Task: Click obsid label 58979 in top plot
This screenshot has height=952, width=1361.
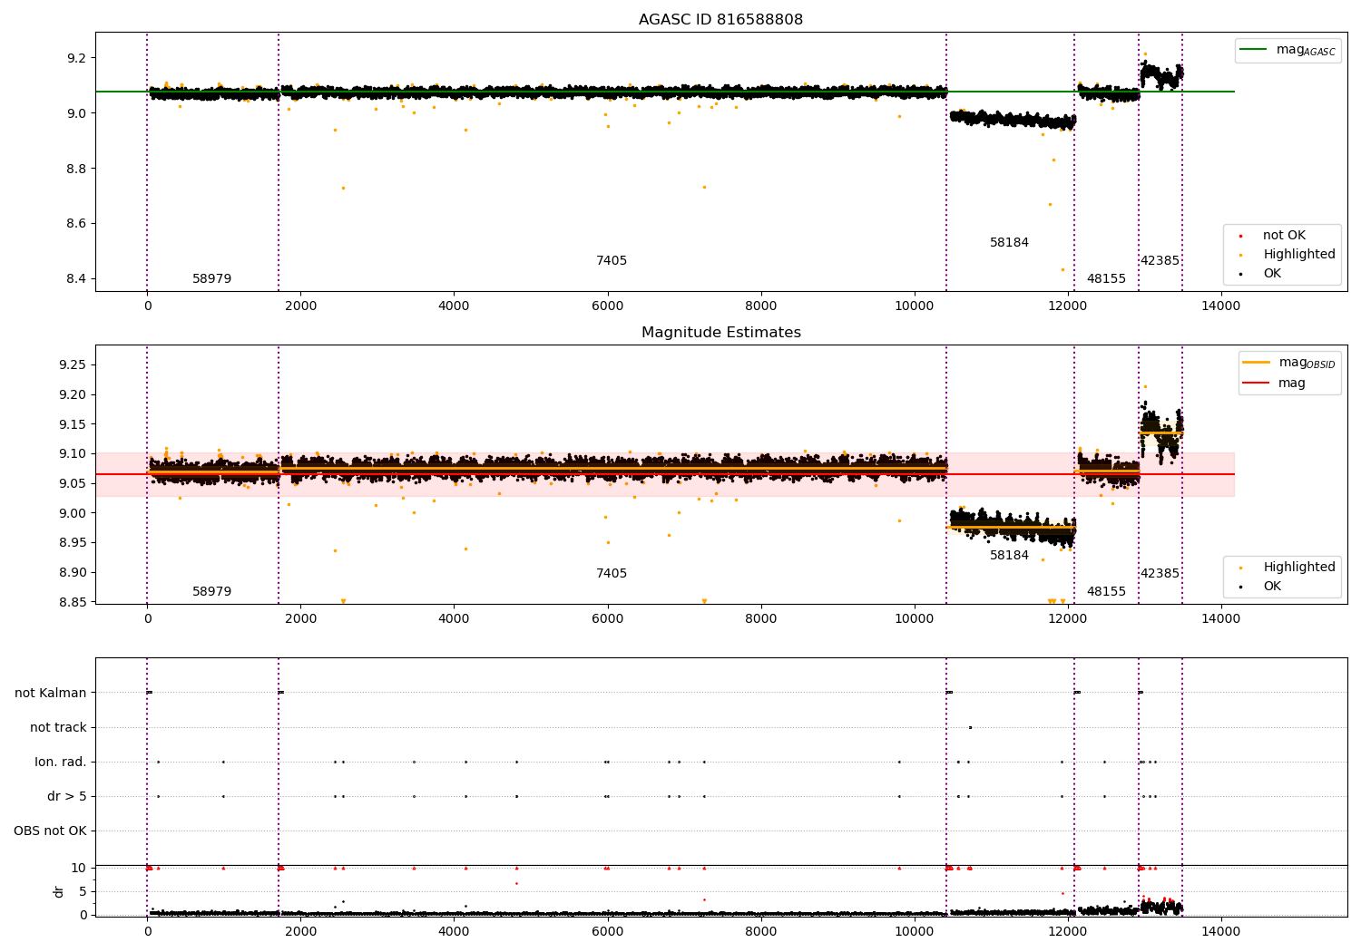Action: tap(211, 279)
